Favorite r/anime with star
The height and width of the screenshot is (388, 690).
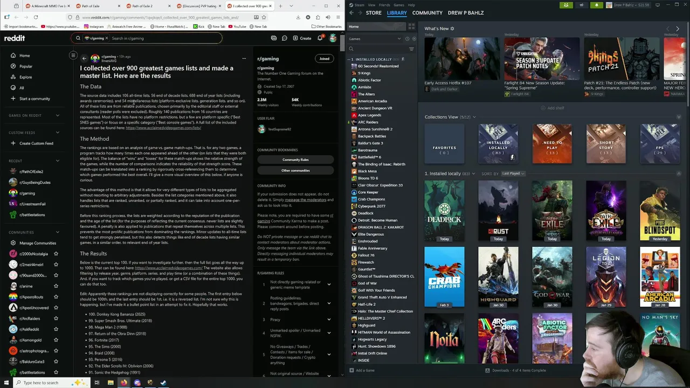[x=56, y=286]
